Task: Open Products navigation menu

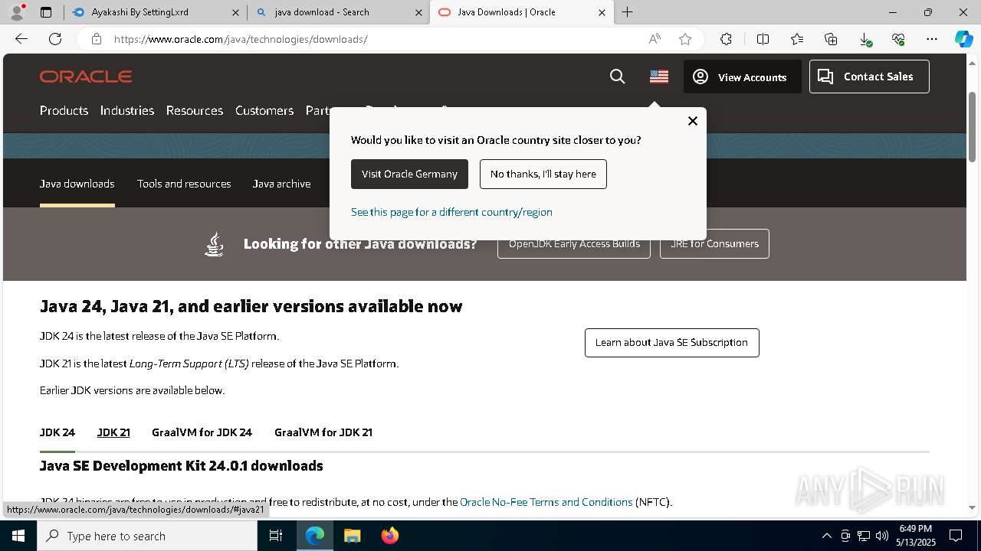Action: coord(64,110)
